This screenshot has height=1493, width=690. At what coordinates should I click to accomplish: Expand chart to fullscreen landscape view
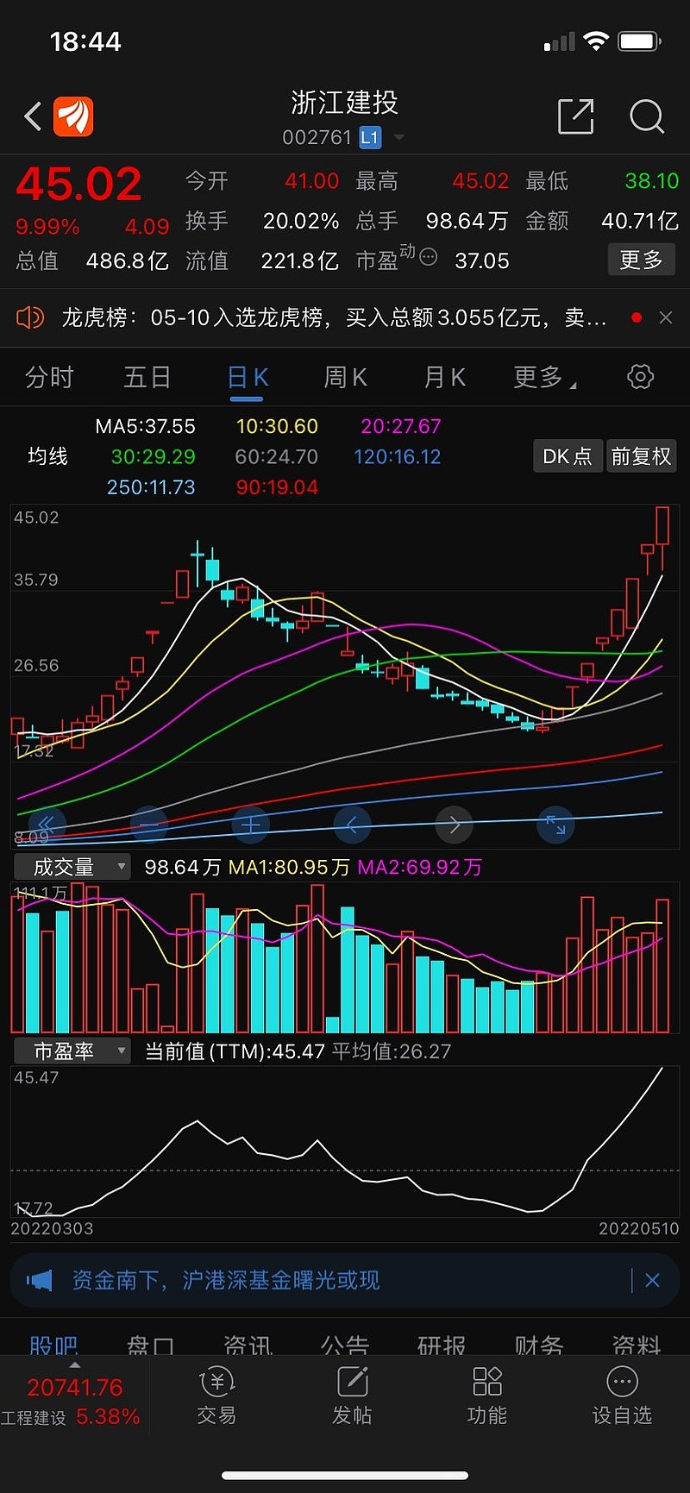[555, 825]
